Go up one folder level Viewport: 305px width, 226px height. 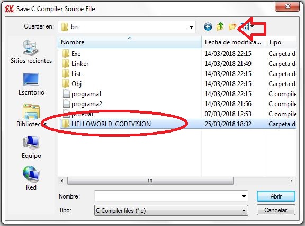220,26
